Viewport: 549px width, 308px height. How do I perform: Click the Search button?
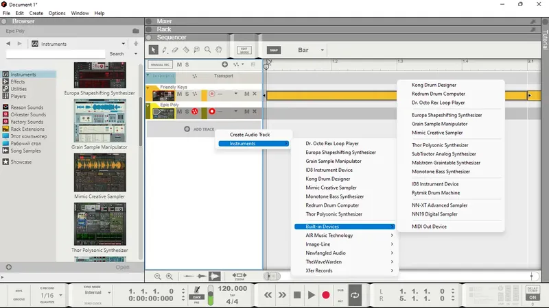coord(117,54)
